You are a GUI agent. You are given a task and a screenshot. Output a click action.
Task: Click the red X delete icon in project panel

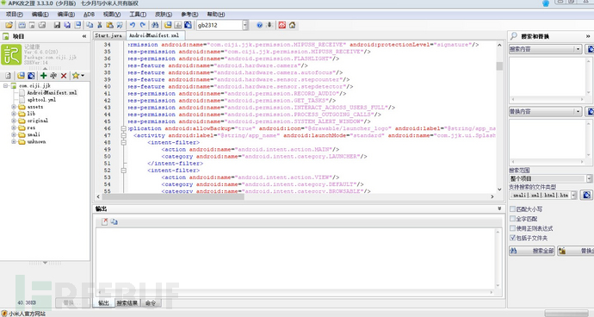click(64, 76)
